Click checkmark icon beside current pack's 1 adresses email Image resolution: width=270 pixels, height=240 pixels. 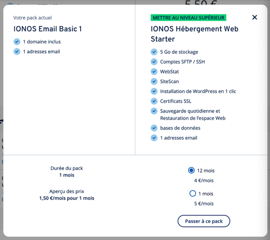tap(17, 51)
